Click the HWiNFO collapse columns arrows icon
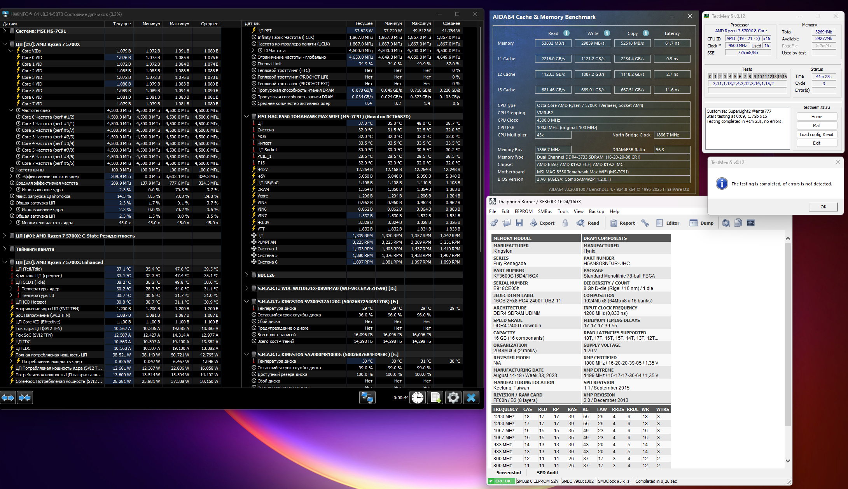This screenshot has width=848, height=489. (25, 398)
